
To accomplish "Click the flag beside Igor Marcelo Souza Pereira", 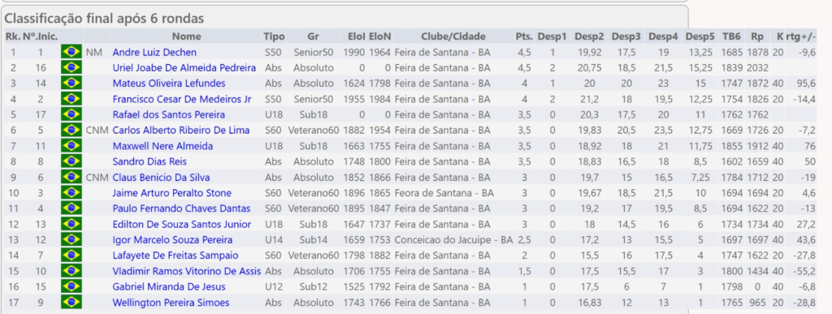I will pos(71,240).
